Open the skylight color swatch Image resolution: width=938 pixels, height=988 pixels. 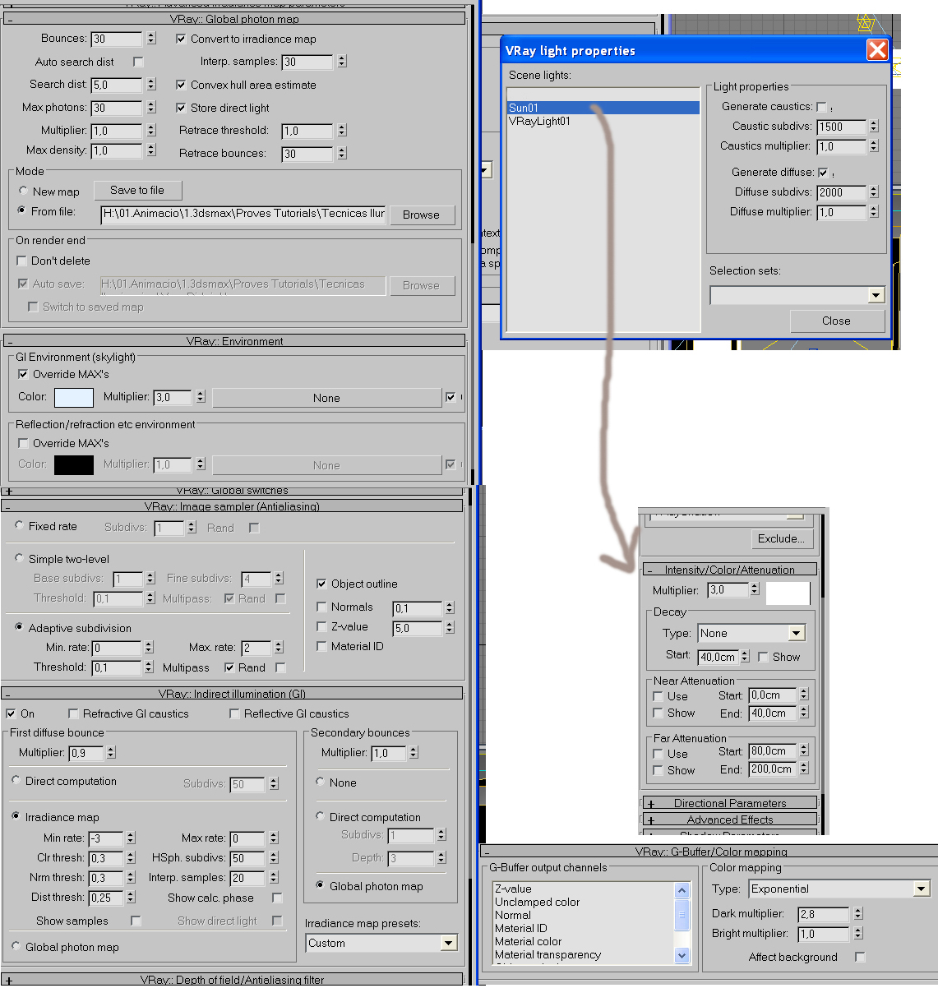(74, 397)
